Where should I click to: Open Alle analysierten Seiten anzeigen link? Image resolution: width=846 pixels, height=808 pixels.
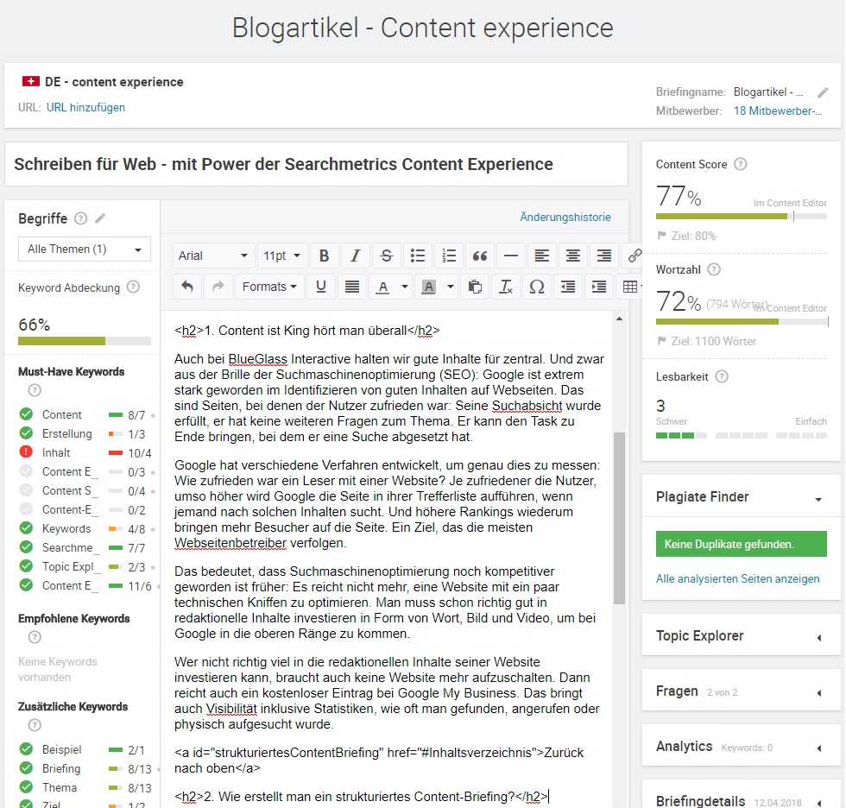click(737, 578)
